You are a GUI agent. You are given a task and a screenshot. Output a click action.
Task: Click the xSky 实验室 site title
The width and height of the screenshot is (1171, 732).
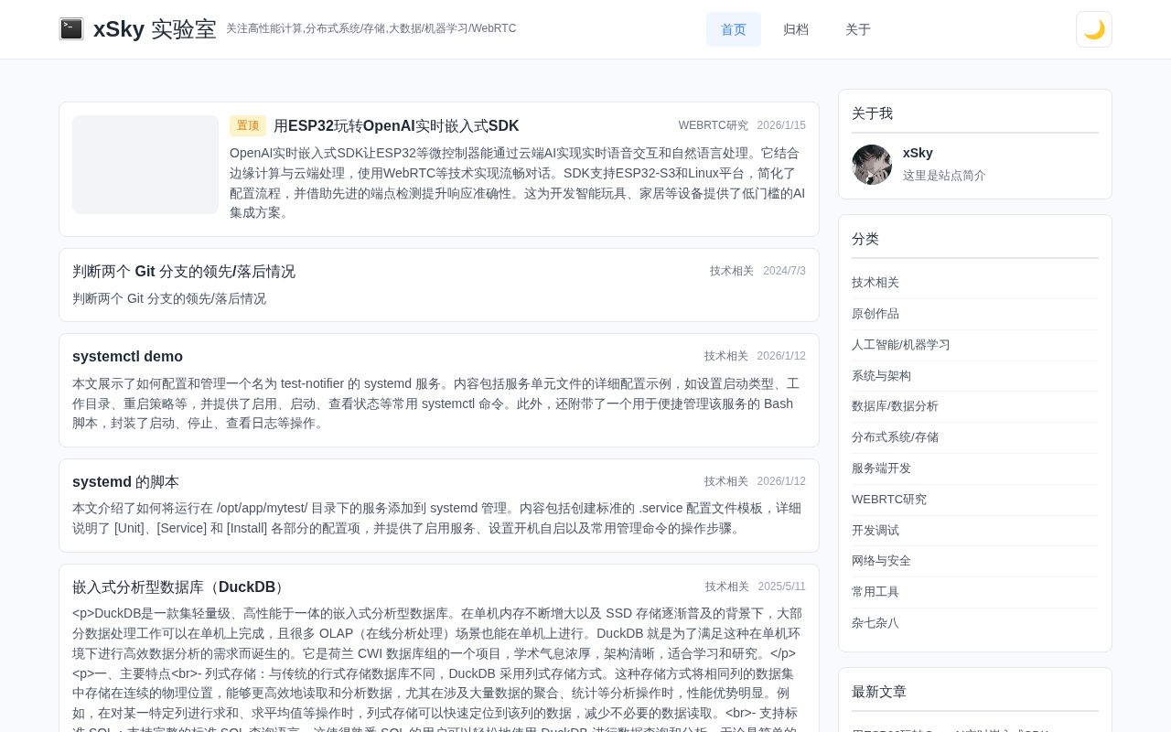click(x=155, y=29)
